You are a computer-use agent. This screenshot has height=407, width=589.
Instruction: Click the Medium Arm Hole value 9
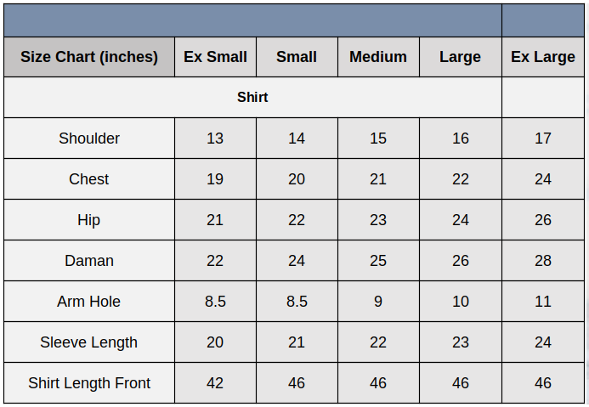(378, 302)
